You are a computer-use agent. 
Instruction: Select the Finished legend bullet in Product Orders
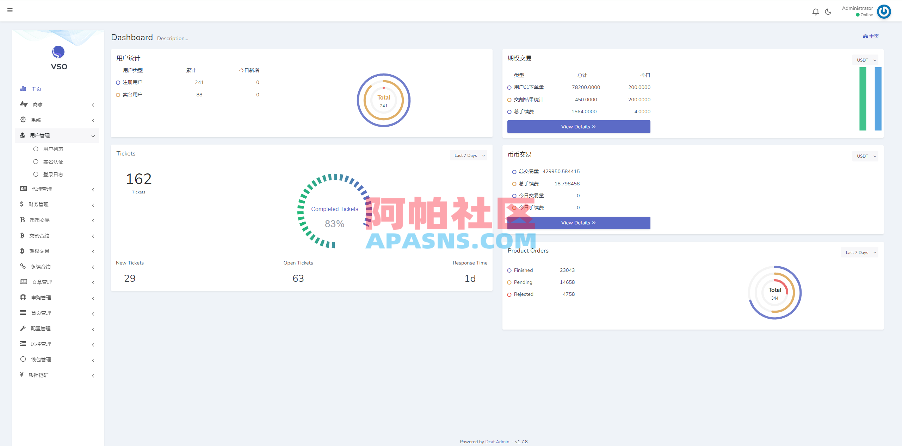pos(509,270)
